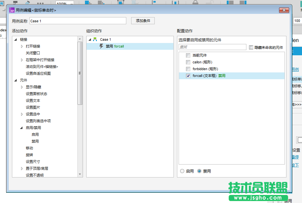The image size is (302, 203).
Task: Expand the 设置选中 node
Action: (x=22, y=114)
